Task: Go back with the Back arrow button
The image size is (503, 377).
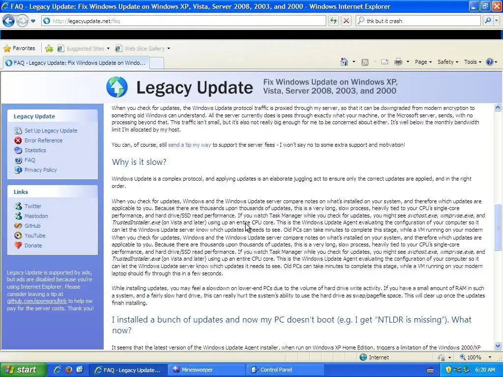Action: (9, 21)
